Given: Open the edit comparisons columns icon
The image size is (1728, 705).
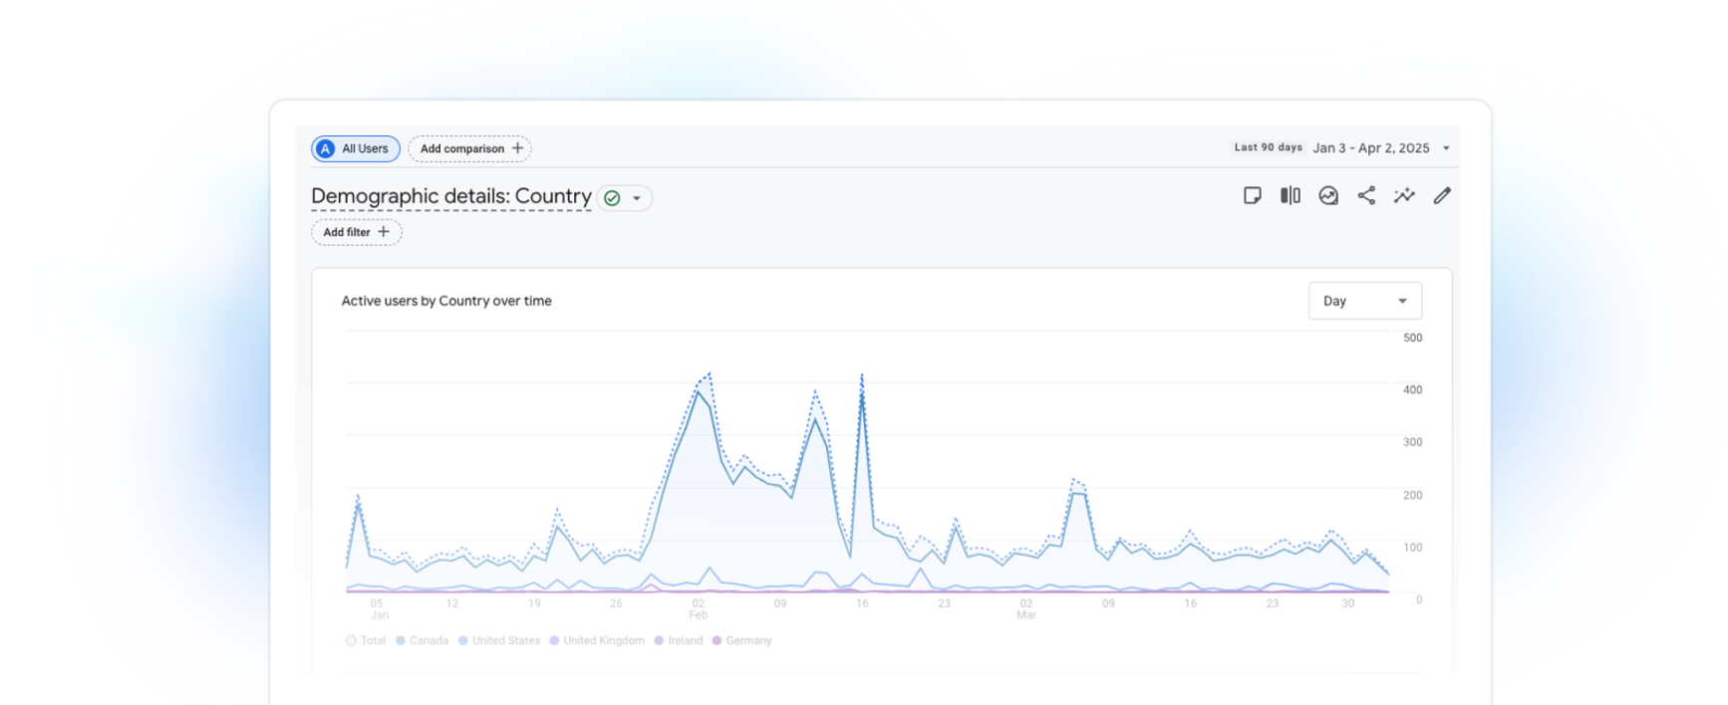Looking at the screenshot, I should pyautogui.click(x=1291, y=195).
